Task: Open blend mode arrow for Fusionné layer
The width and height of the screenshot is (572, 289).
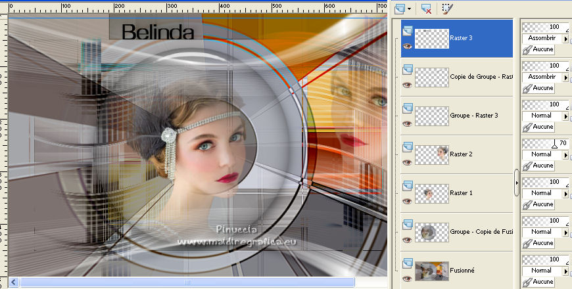Action: tap(566, 271)
